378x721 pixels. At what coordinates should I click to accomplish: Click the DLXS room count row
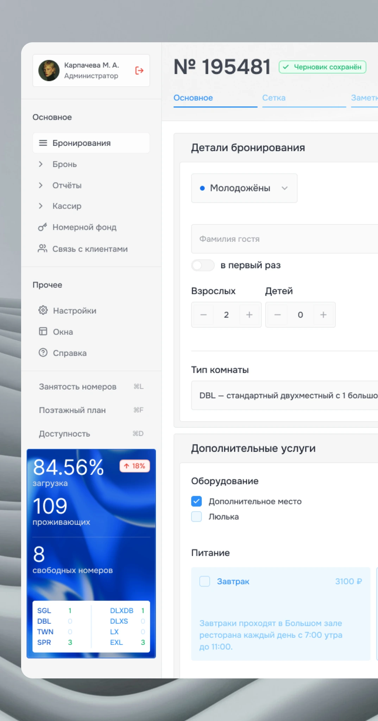pos(127,621)
